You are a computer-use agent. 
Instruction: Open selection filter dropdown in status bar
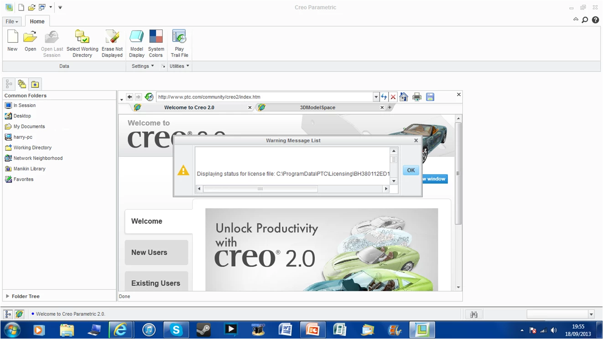[x=591, y=314]
